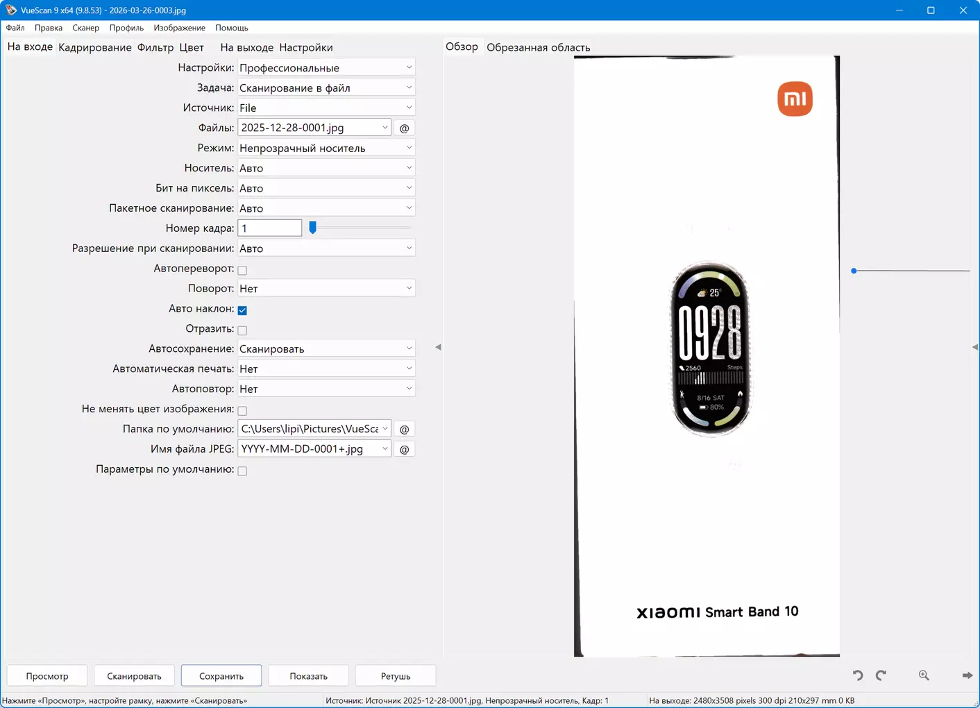
Task: Rotate the image clockwise with the right rotate icon
Action: tap(881, 675)
